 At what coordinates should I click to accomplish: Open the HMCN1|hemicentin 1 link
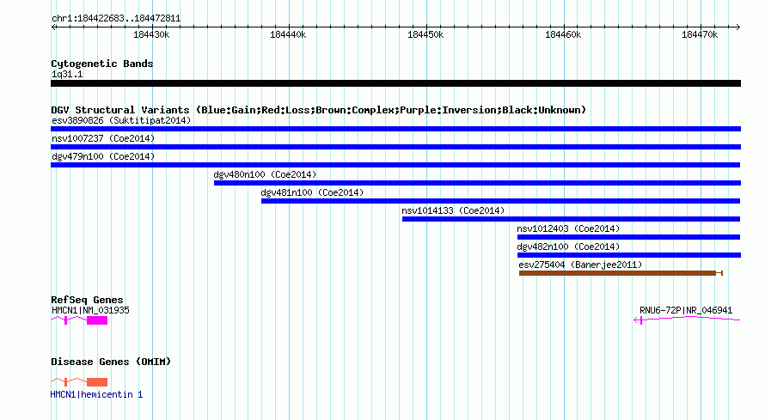tap(96, 395)
